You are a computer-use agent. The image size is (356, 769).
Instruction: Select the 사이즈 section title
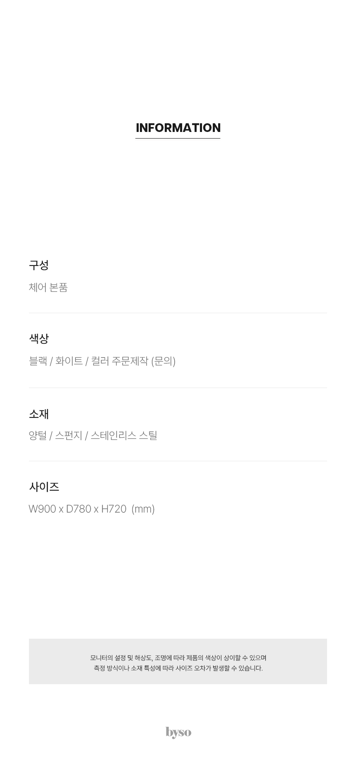pos(44,487)
